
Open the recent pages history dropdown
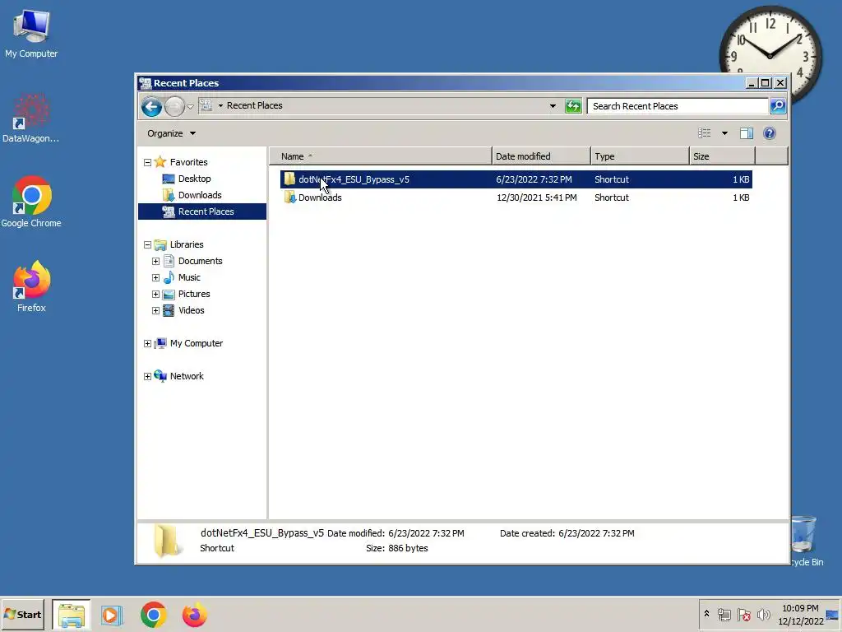pyautogui.click(x=190, y=106)
